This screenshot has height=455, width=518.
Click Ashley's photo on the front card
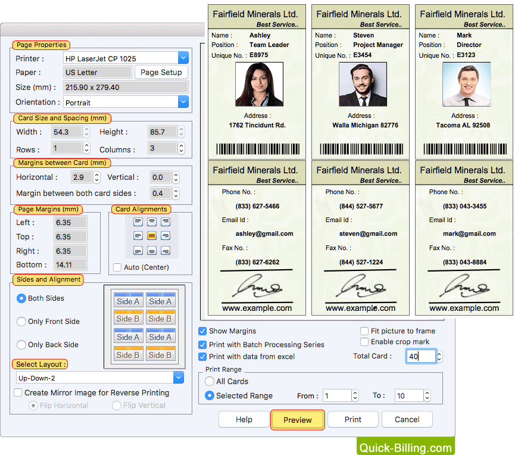(259, 84)
